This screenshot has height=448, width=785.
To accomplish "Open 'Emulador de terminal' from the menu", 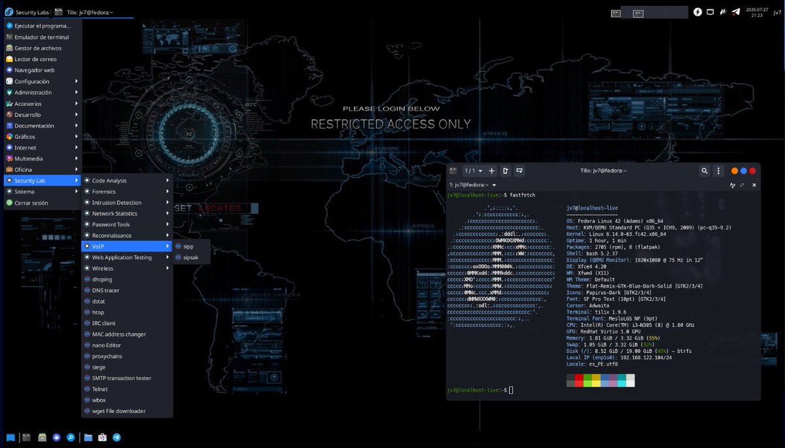I will click(43, 37).
